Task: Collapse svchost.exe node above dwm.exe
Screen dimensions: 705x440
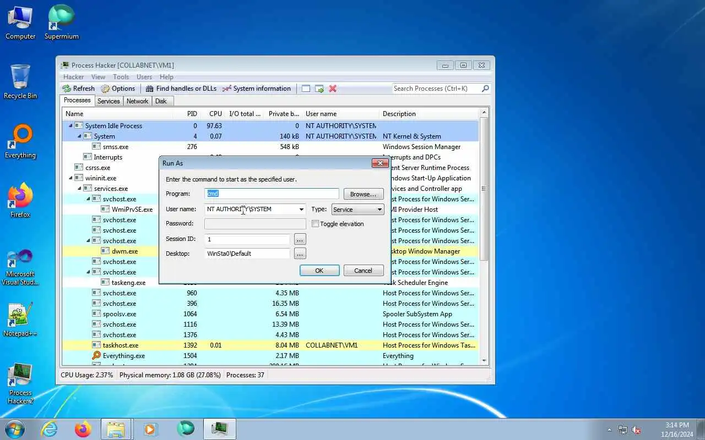Action: [88, 241]
